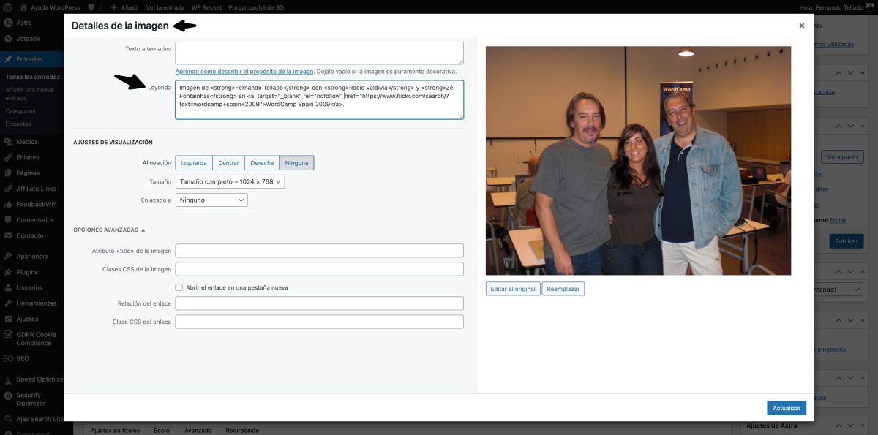Switch to the Social tab
The height and width of the screenshot is (435, 878).
[x=162, y=431]
